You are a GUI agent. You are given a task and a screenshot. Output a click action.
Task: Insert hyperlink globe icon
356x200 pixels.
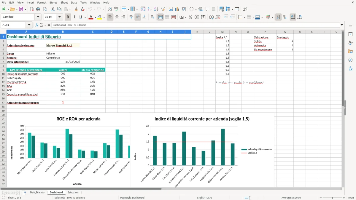(x=201, y=9)
